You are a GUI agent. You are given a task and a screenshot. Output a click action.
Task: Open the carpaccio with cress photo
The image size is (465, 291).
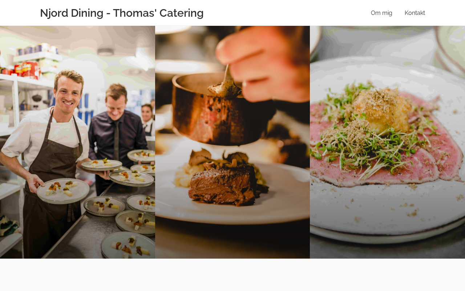(387, 142)
